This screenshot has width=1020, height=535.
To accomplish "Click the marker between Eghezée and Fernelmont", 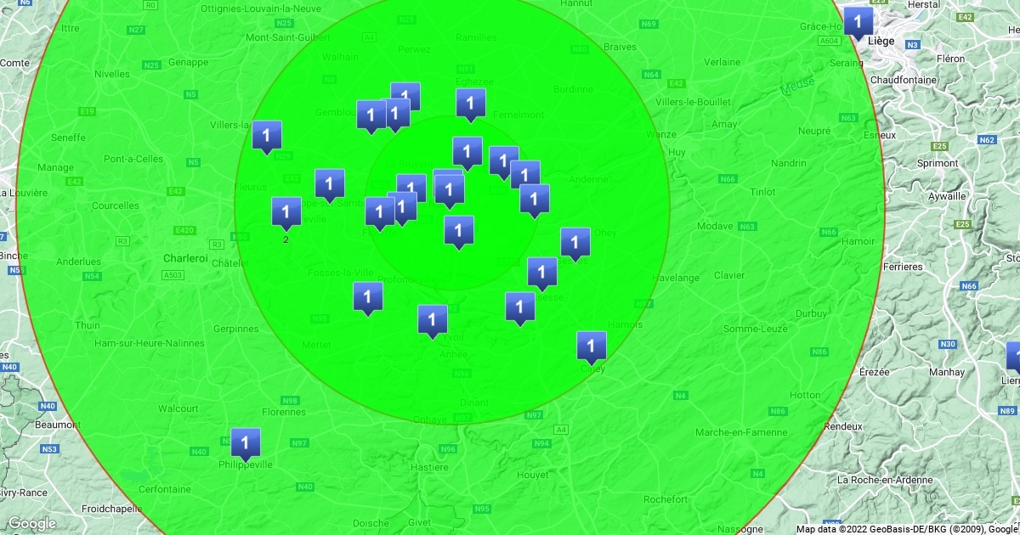I will click(x=471, y=105).
